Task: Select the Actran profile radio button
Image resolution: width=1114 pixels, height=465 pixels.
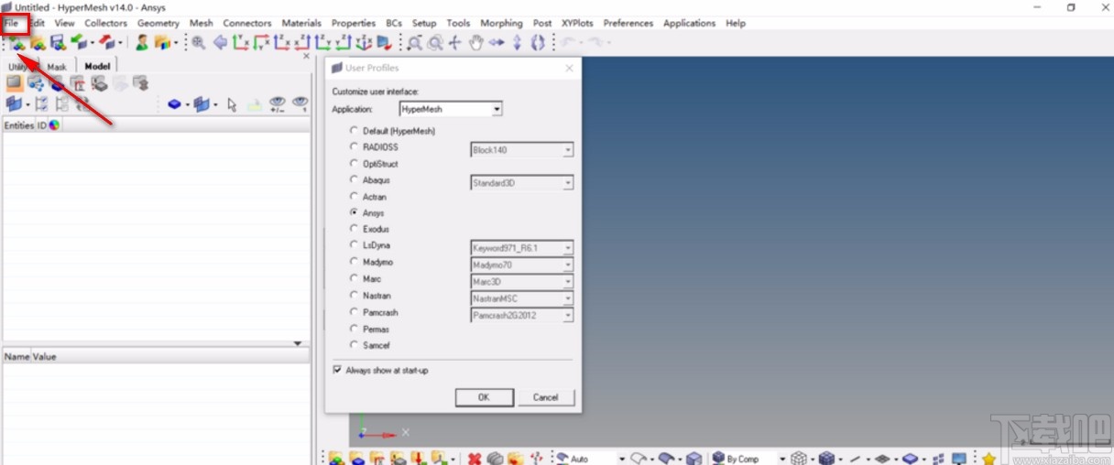Action: (x=355, y=196)
